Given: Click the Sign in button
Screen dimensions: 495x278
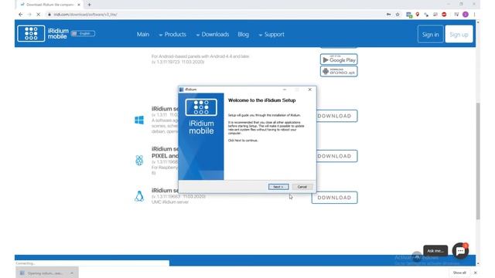Looking at the screenshot, I should pos(430,34).
